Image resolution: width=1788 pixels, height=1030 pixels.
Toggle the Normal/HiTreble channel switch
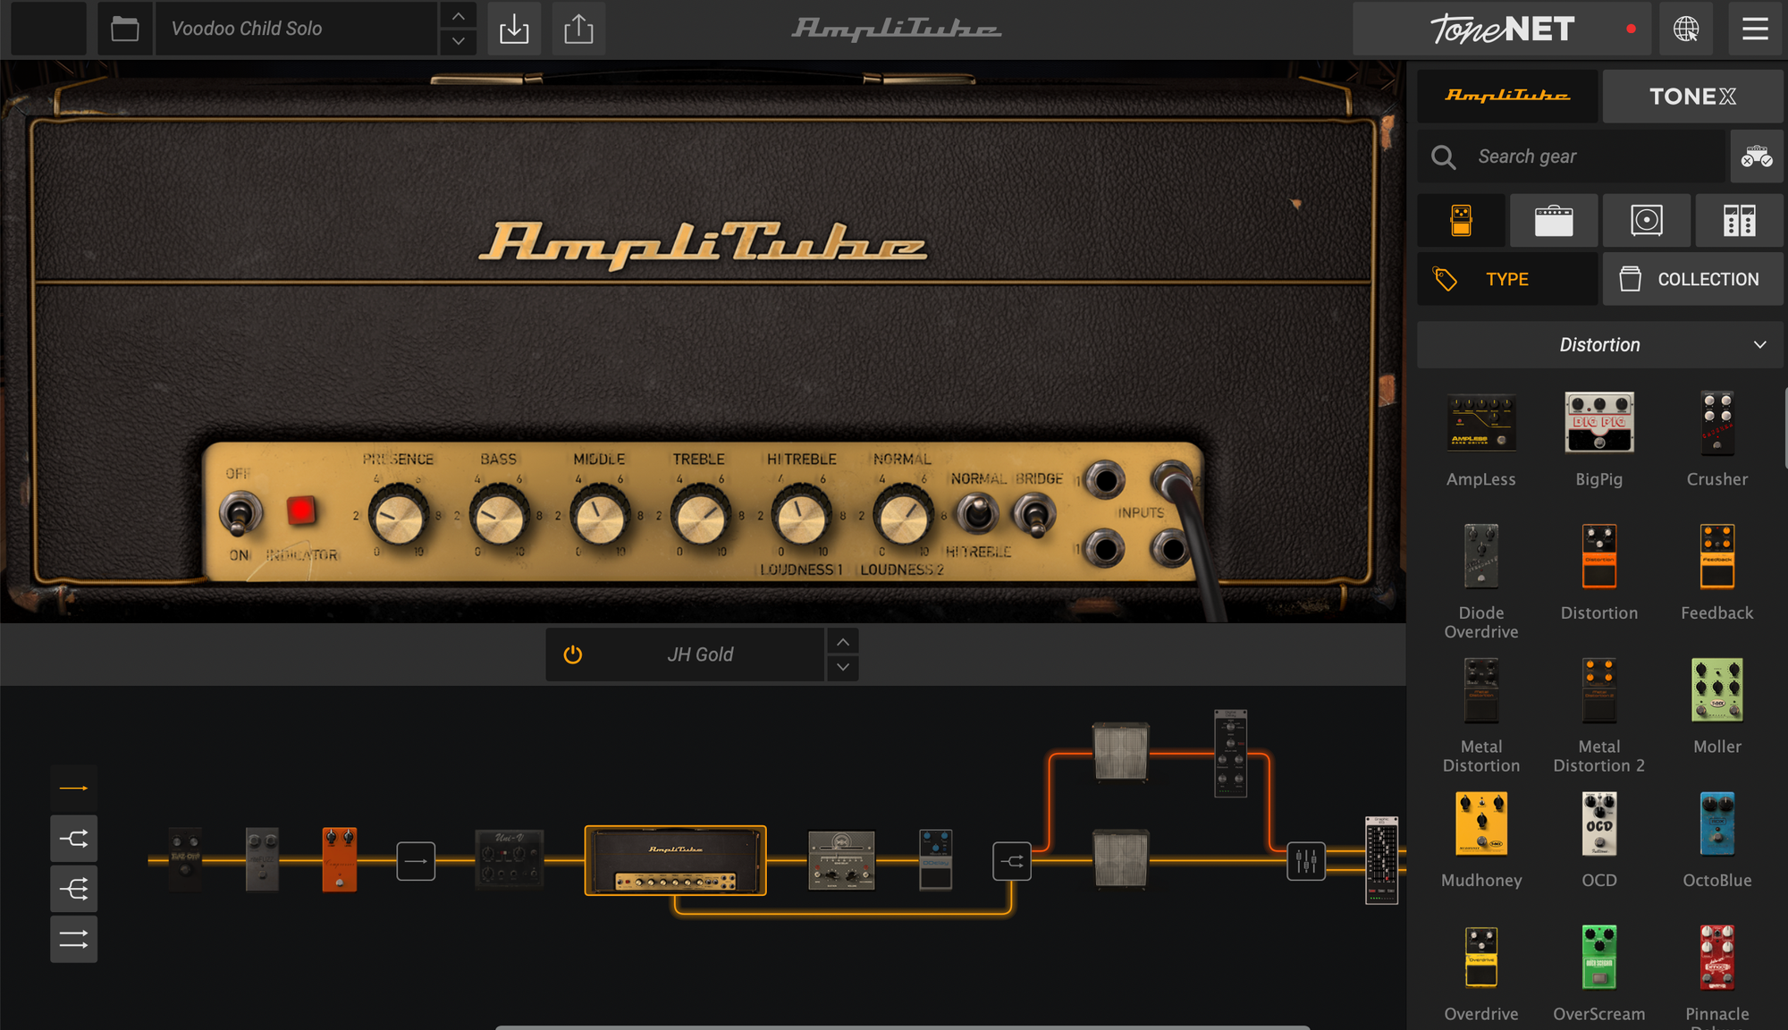[x=978, y=514]
